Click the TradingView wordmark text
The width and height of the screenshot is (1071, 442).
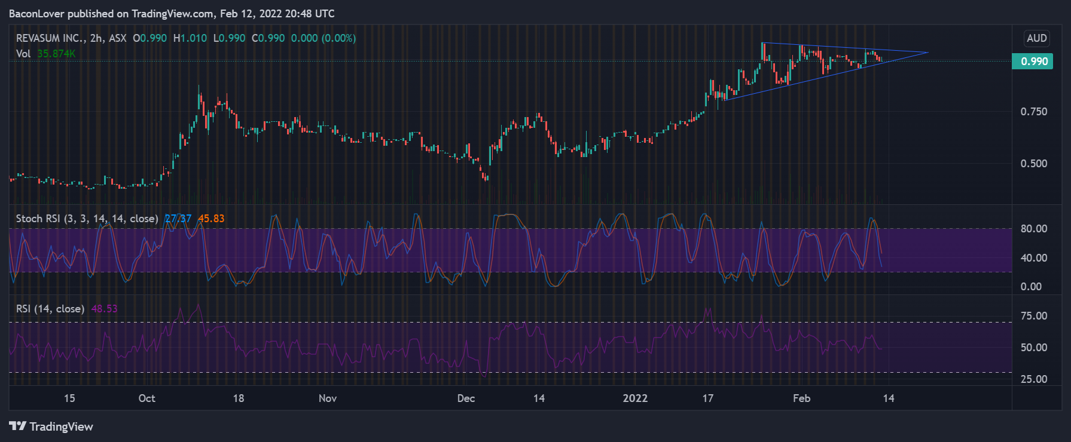pos(62,426)
